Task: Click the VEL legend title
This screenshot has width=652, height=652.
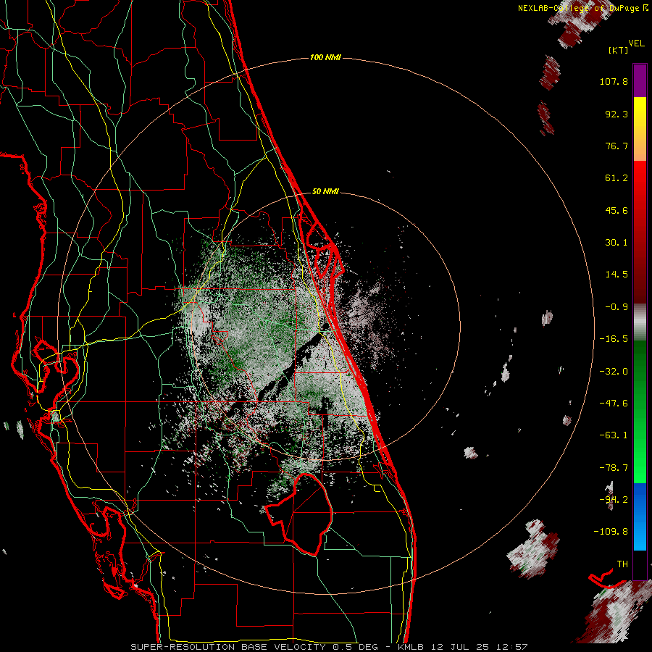Action: coord(636,43)
